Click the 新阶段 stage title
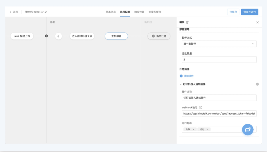 148,22
